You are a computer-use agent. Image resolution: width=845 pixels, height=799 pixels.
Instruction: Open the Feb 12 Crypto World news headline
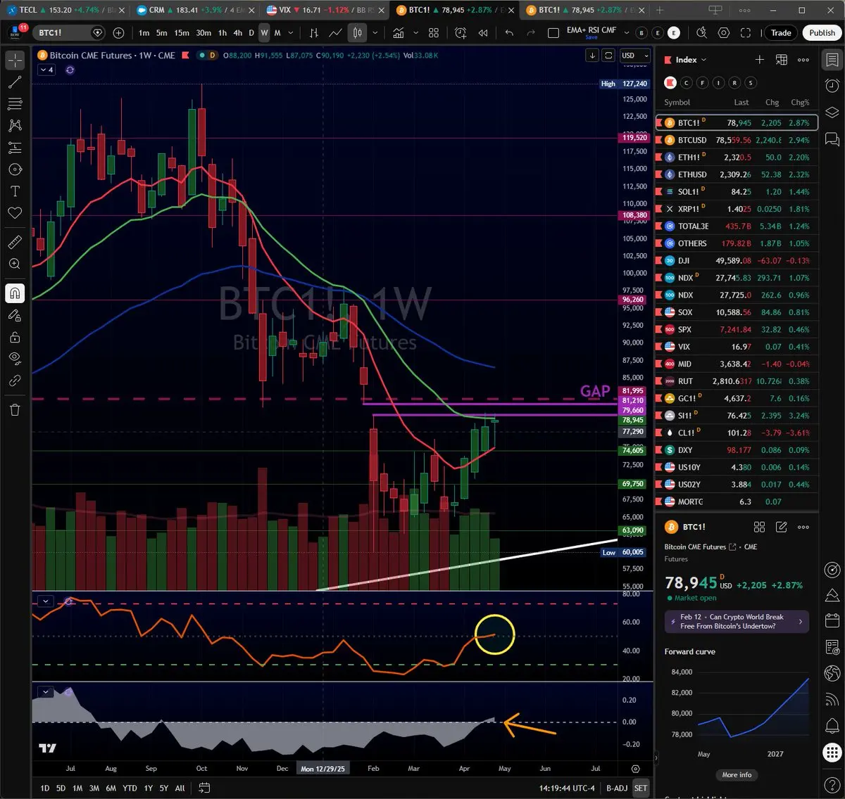pyautogui.click(x=737, y=622)
